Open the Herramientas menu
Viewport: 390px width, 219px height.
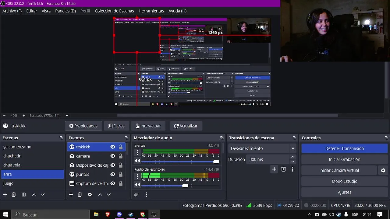click(151, 11)
